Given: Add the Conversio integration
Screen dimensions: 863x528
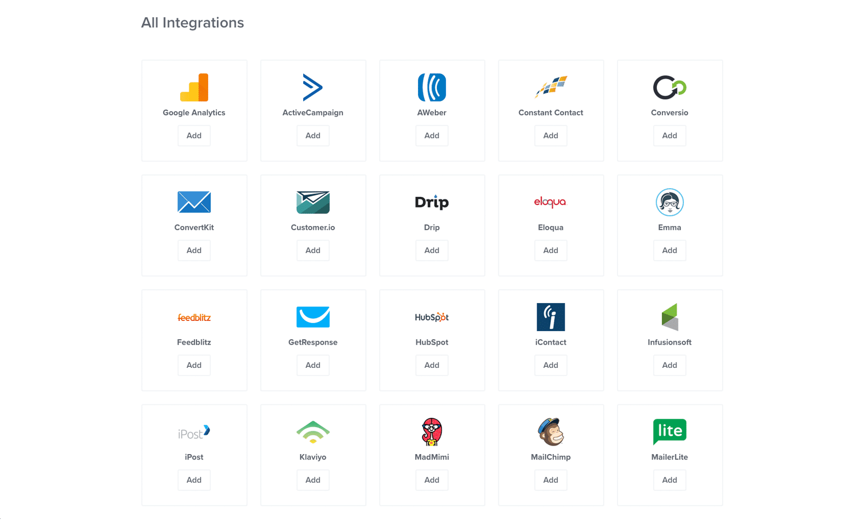Looking at the screenshot, I should click(669, 136).
